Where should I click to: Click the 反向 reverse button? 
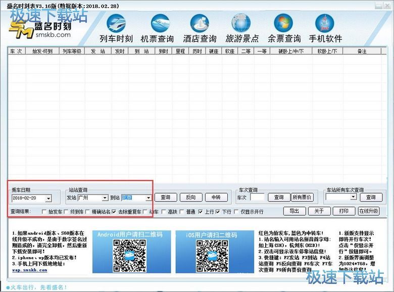[191, 197]
